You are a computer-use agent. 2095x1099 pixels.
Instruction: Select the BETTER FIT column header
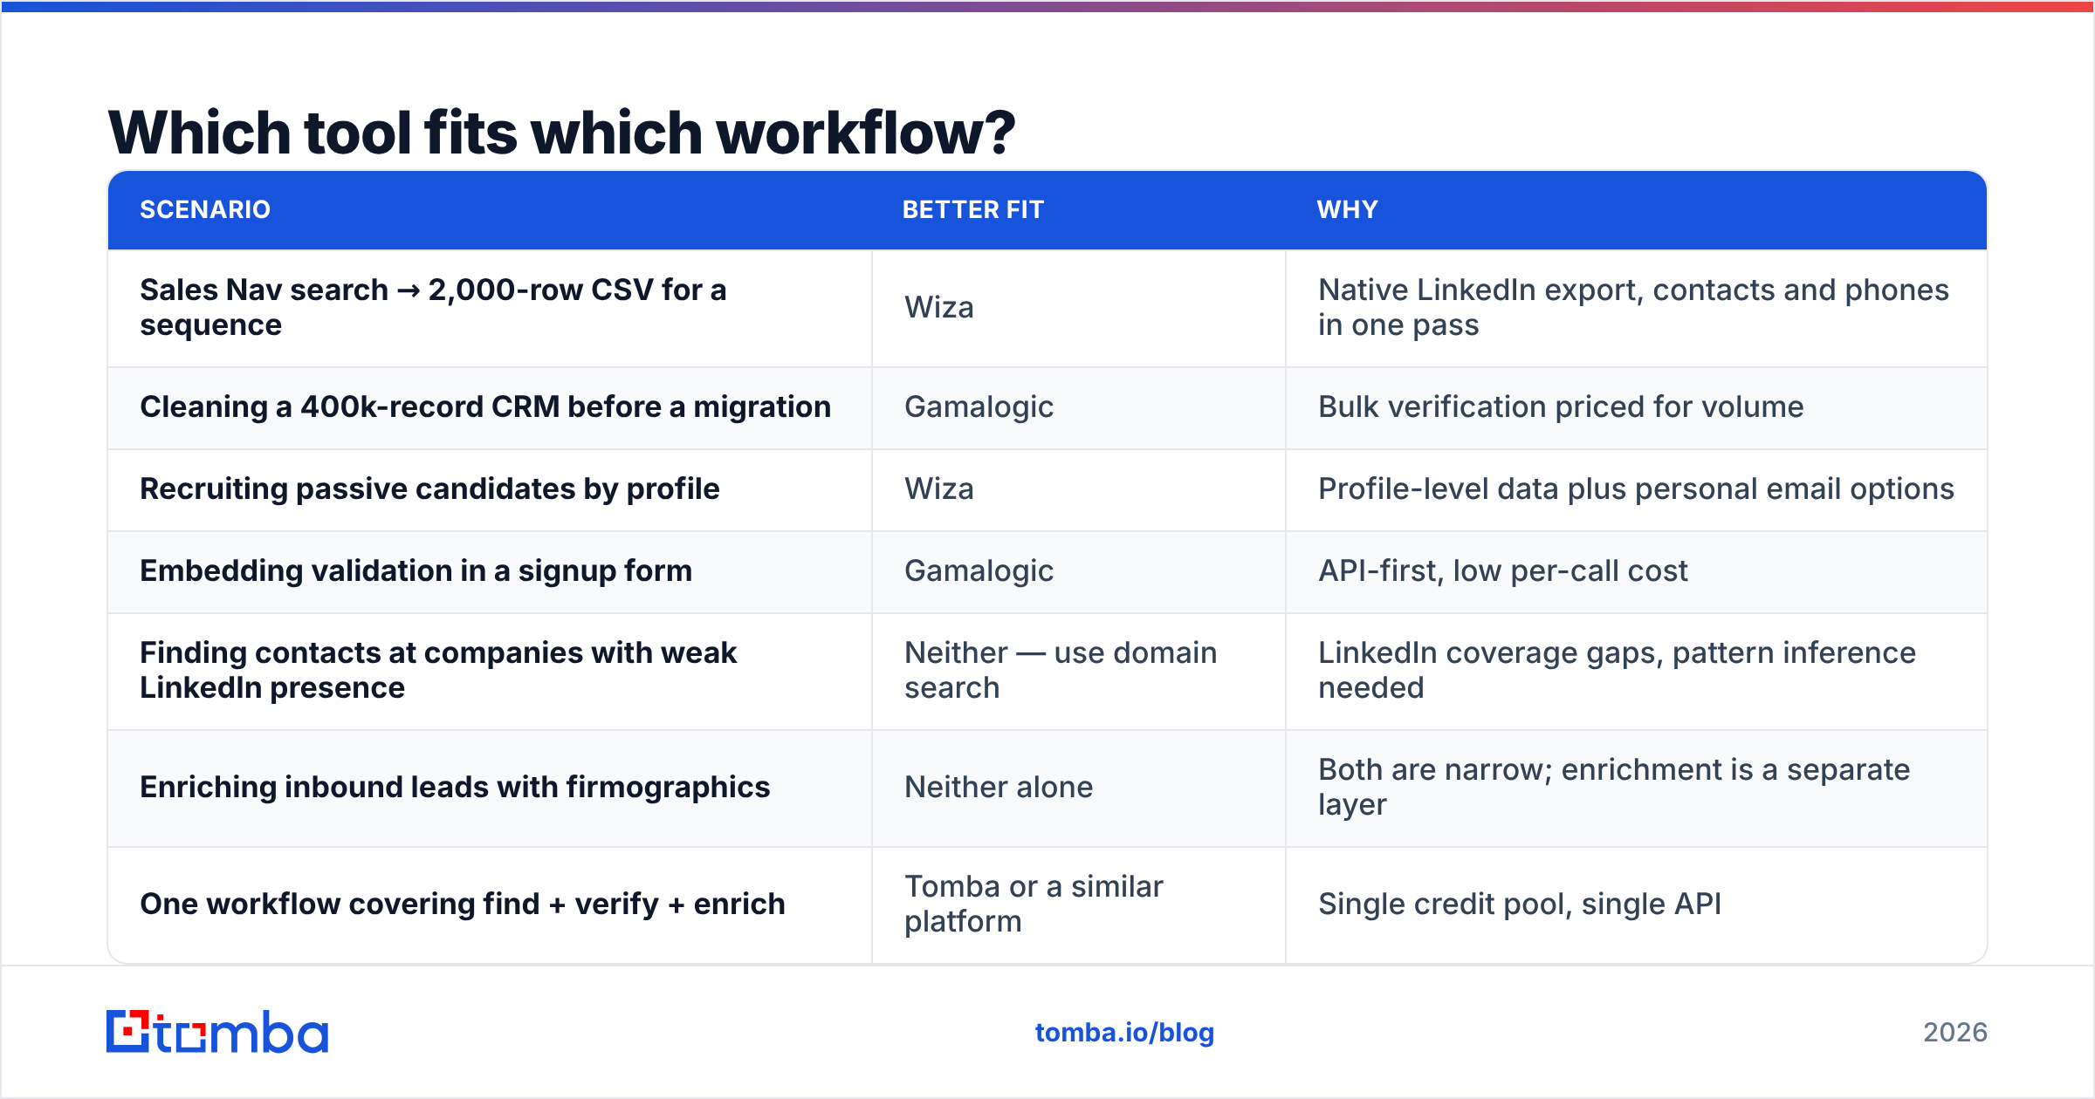pos(973,210)
